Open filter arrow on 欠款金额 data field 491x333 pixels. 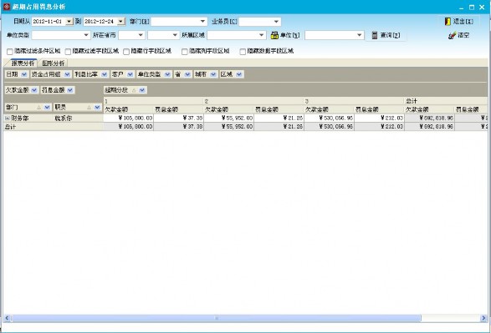pos(34,90)
